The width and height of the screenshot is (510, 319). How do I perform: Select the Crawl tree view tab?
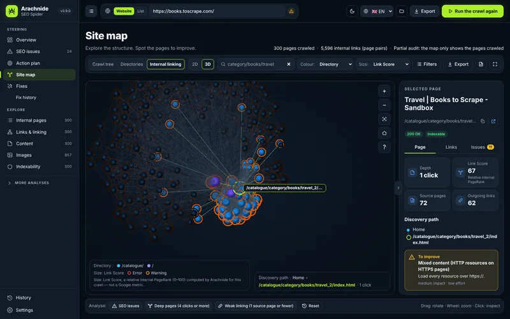point(103,64)
